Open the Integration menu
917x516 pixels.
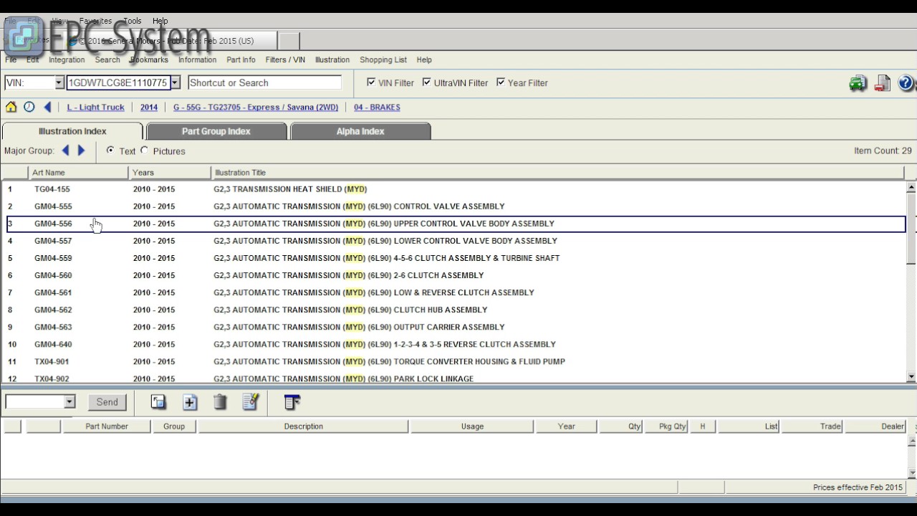pyautogui.click(x=67, y=60)
